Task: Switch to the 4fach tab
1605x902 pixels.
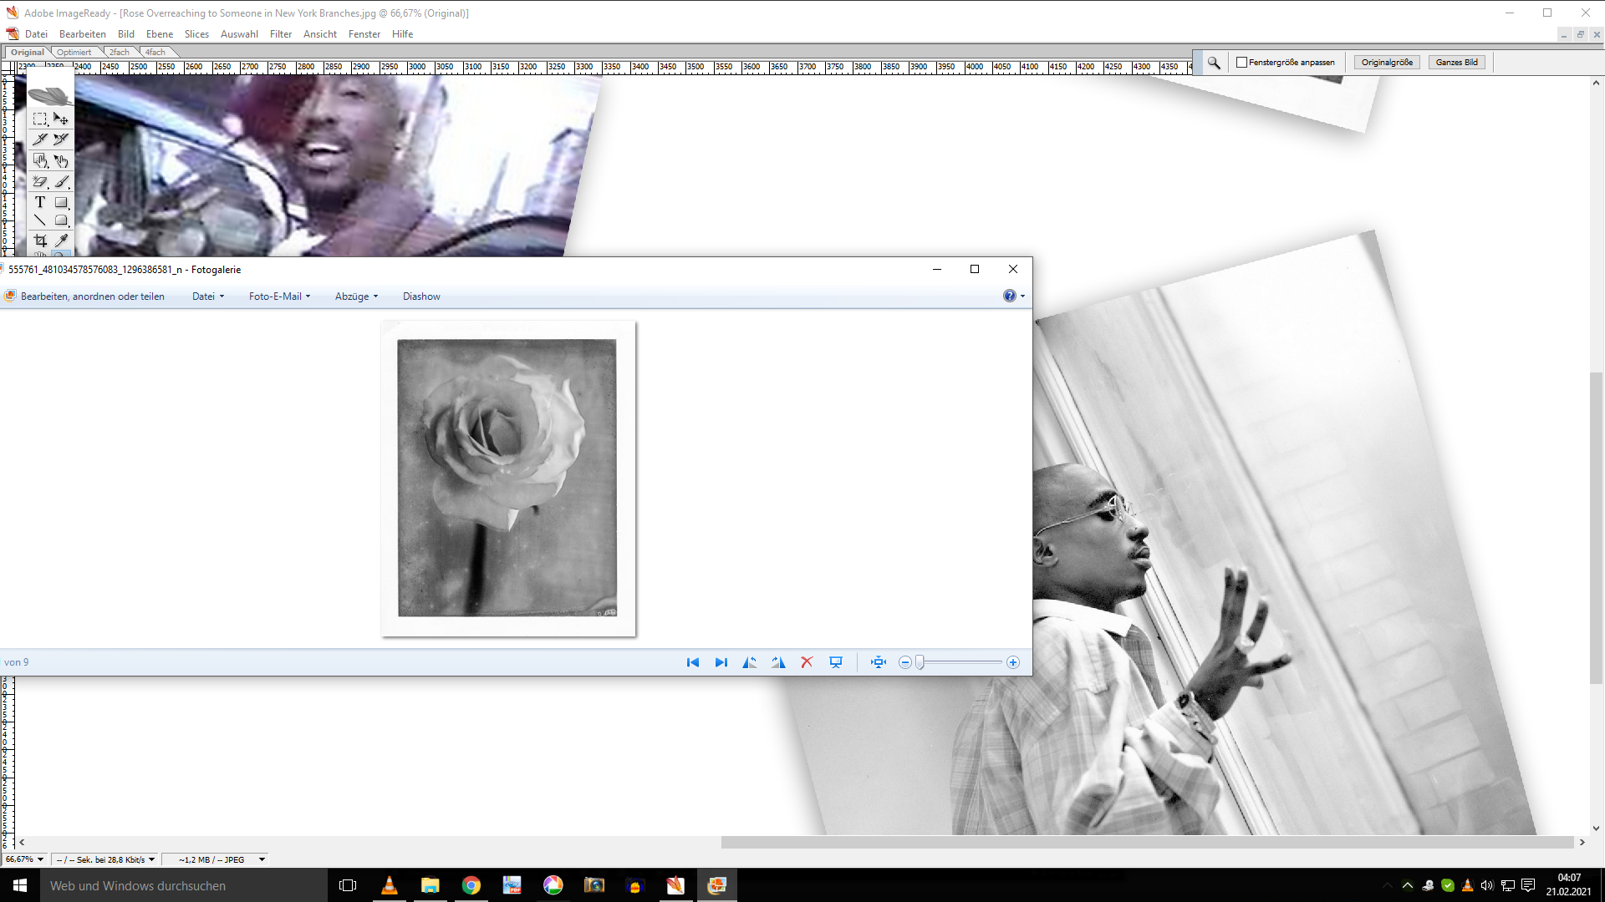Action: click(x=155, y=52)
